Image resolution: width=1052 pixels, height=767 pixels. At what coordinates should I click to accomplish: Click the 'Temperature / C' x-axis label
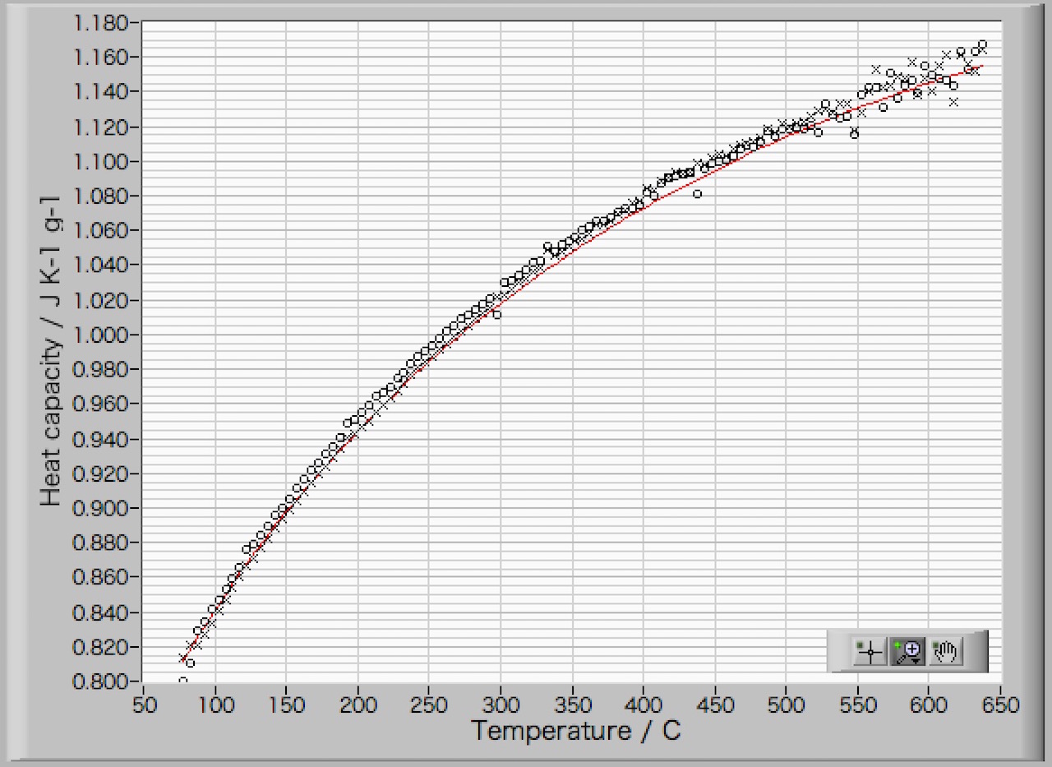575,730
